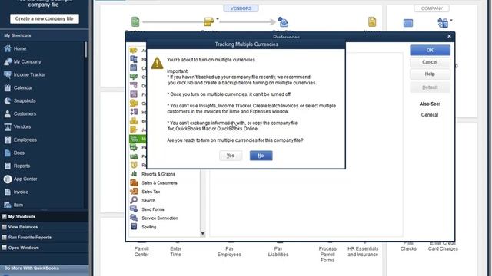Click Payroll Center label on home page
Viewport: 492px width, 276px height.
[x=141, y=251]
